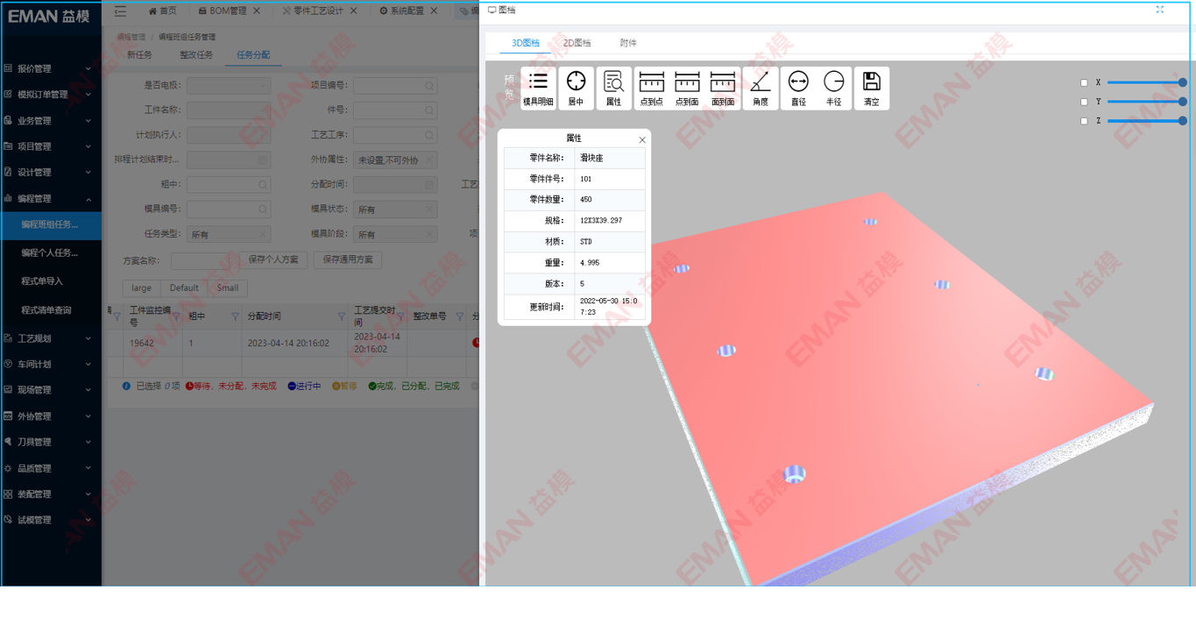Expand 业务管理 in the sidebar
1196x625 pixels.
pos(51,121)
